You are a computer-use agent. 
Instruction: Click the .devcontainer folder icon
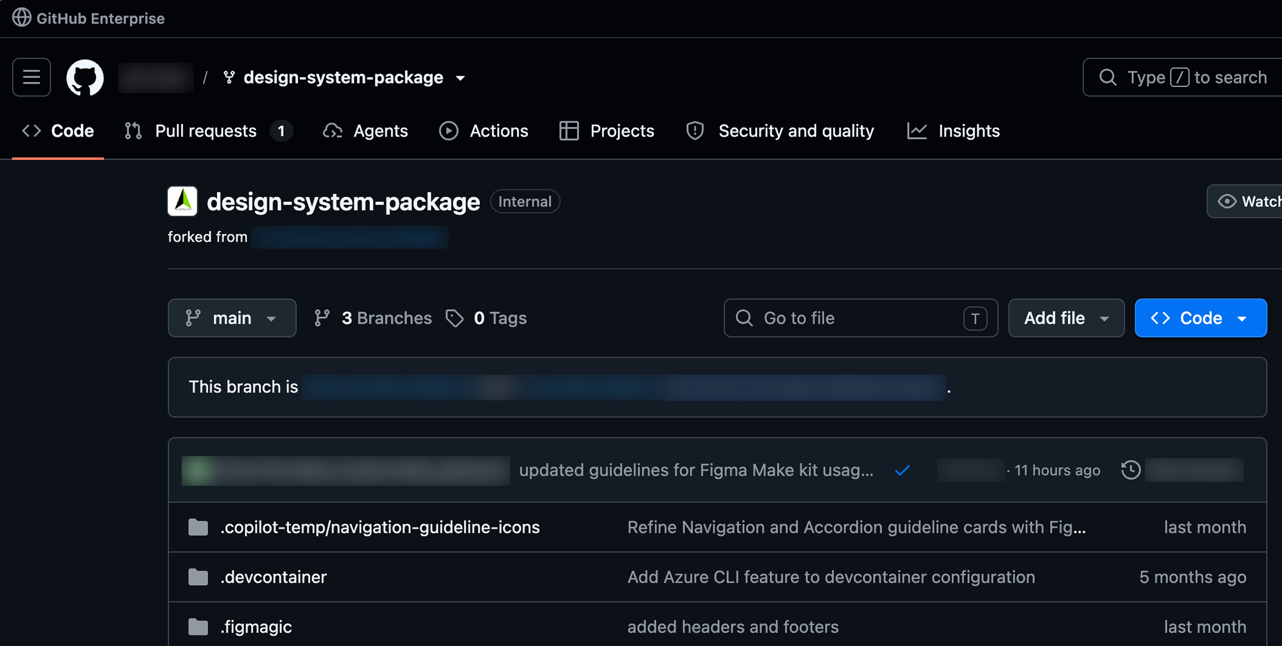pyautogui.click(x=198, y=577)
